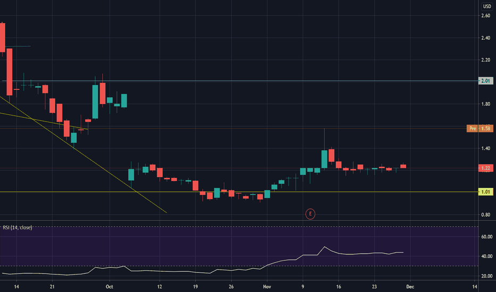Viewport: 496px width, 292px height.
Task: Click the 1.22 current price label
Action: [x=485, y=168]
